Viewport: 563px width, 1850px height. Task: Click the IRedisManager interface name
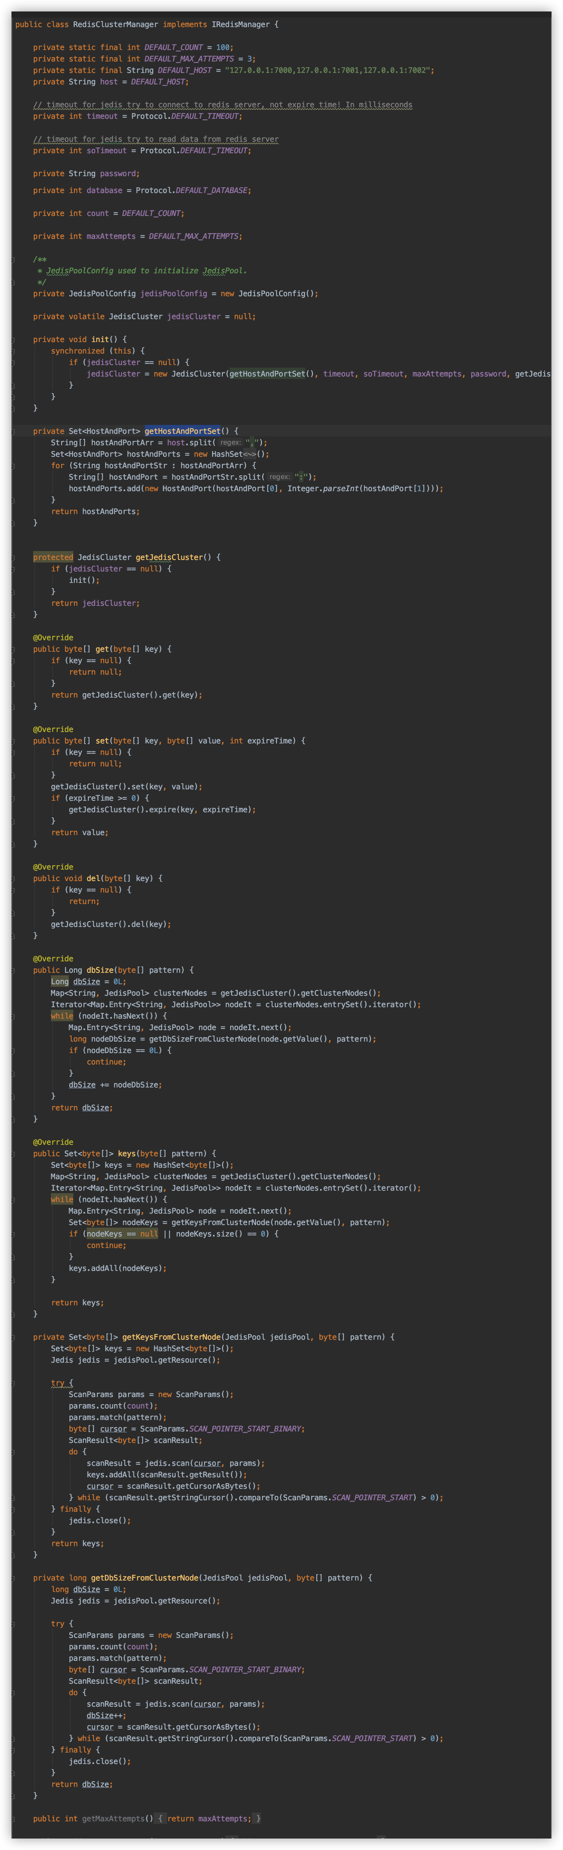coord(240,25)
